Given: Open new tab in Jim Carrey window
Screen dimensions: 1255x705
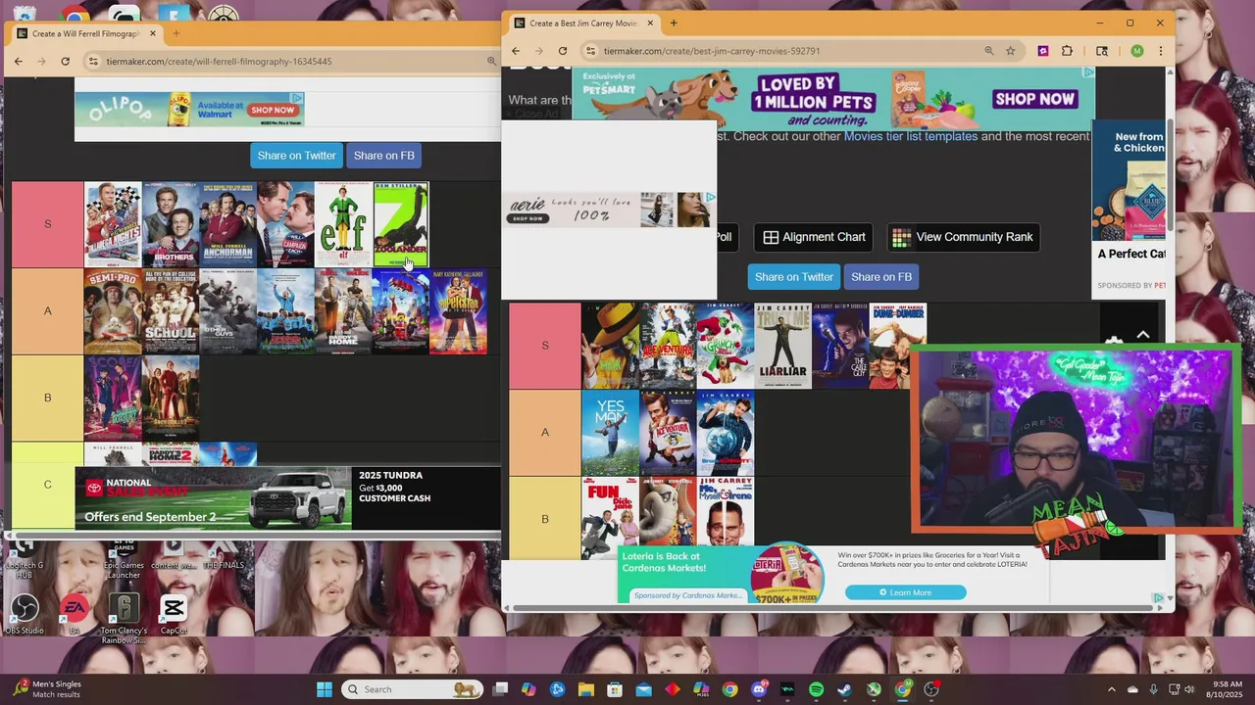Looking at the screenshot, I should click(674, 23).
